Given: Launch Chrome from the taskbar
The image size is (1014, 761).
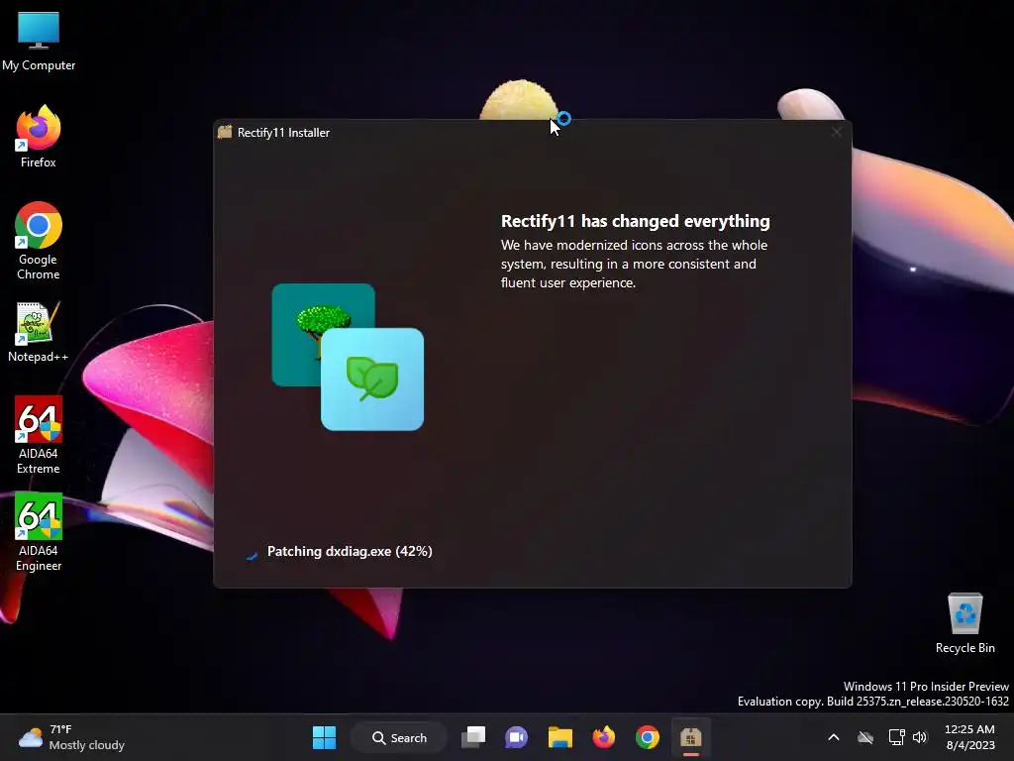Looking at the screenshot, I should point(648,737).
